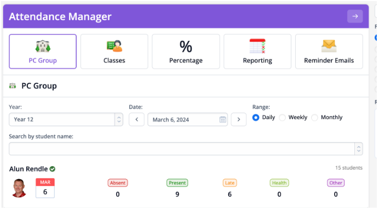Select the Weekly range radio button
This screenshot has height=211, width=379.
point(282,118)
